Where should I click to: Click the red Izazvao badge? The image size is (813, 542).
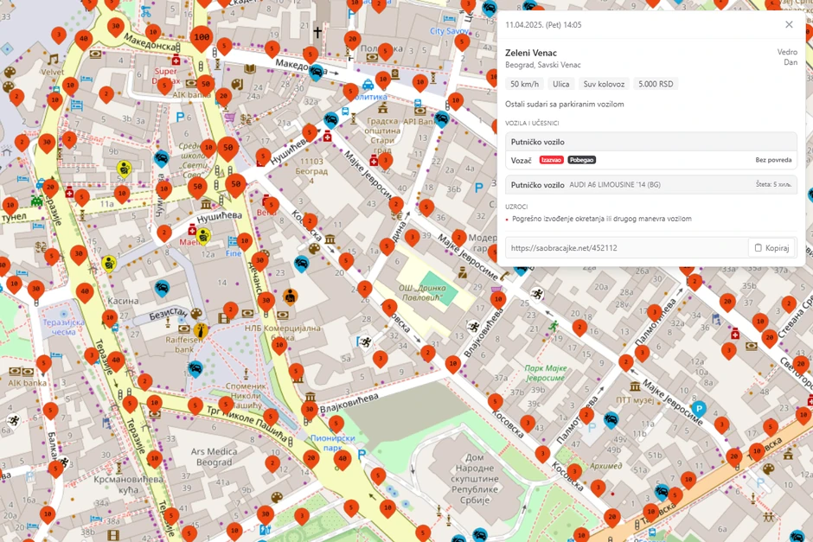[x=551, y=160]
